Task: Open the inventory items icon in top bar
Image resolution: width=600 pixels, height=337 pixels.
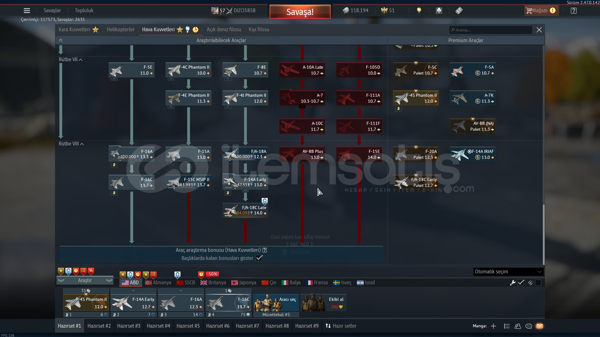Action: (459, 11)
